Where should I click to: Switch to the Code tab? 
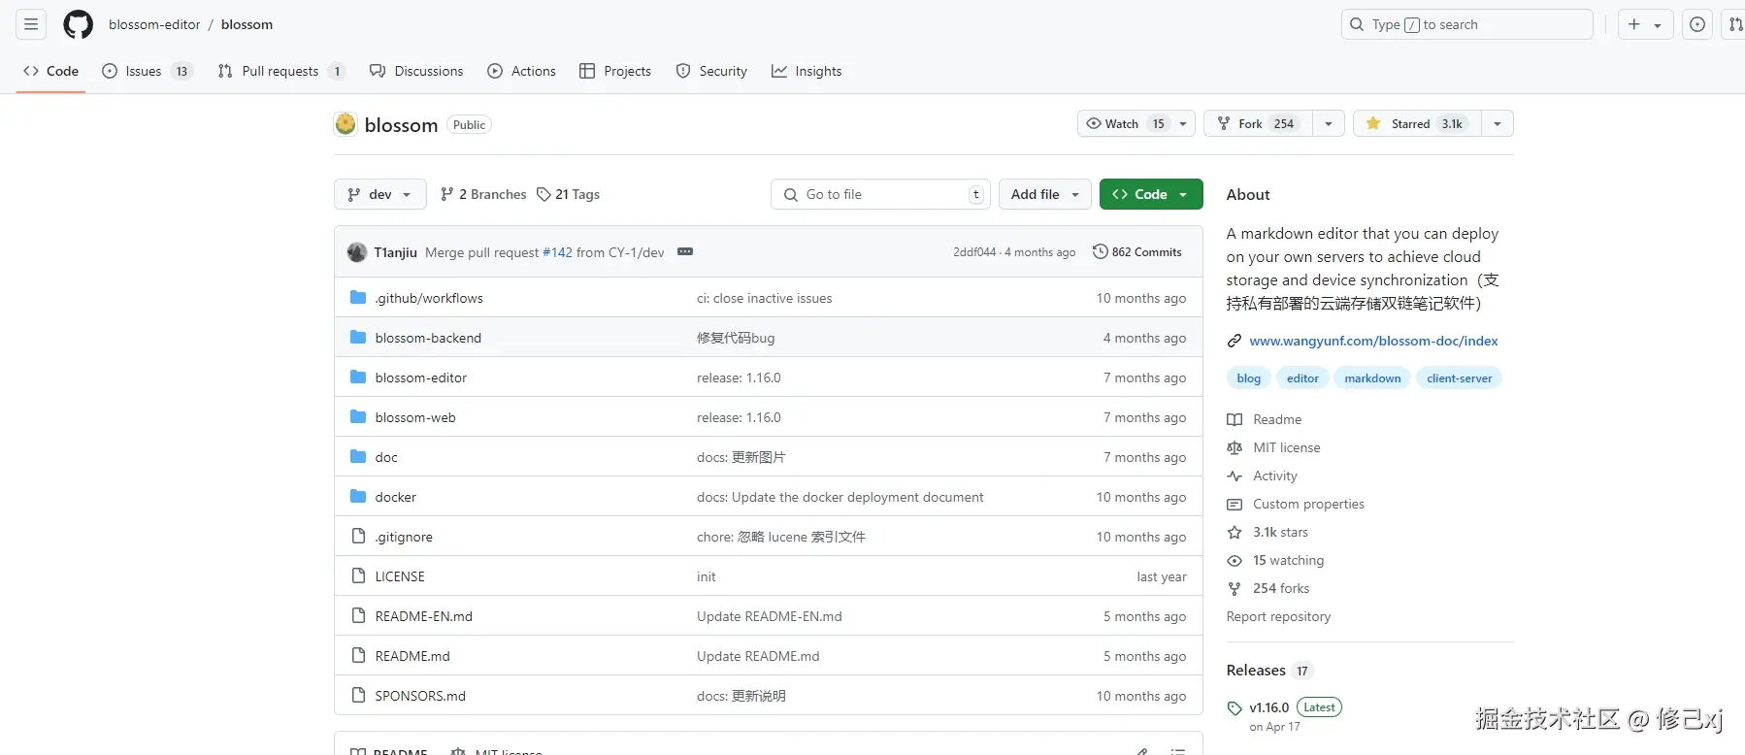tap(51, 71)
